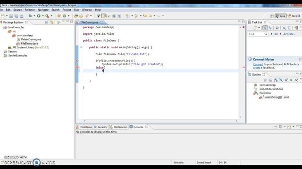
Task: Open the Navigate menu
Action: pos(43,10)
